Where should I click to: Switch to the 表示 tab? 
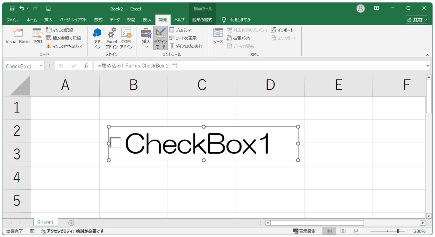tap(147, 20)
